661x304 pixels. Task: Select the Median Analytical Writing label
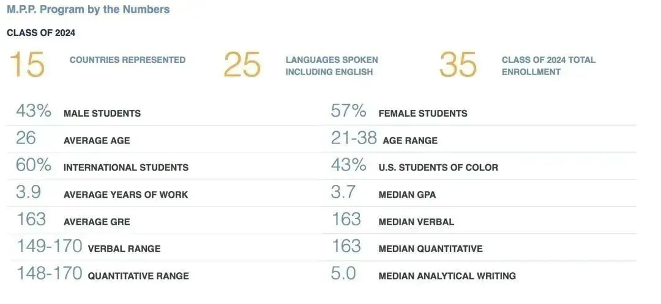tap(447, 276)
